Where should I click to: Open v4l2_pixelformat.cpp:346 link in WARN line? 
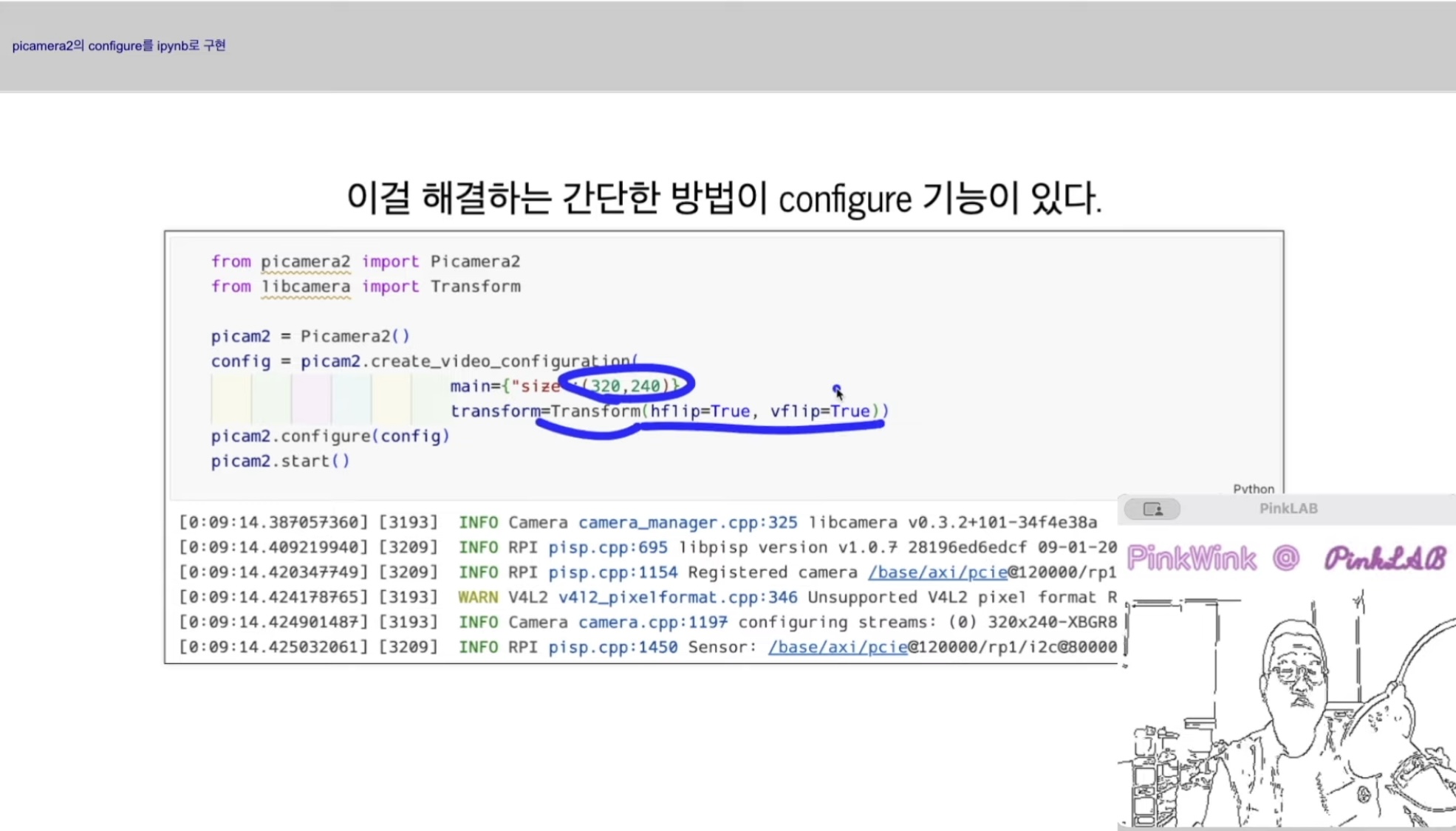pos(677,598)
